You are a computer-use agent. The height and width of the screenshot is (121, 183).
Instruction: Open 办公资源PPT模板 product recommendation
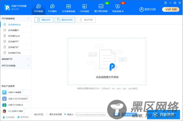coord(16,111)
